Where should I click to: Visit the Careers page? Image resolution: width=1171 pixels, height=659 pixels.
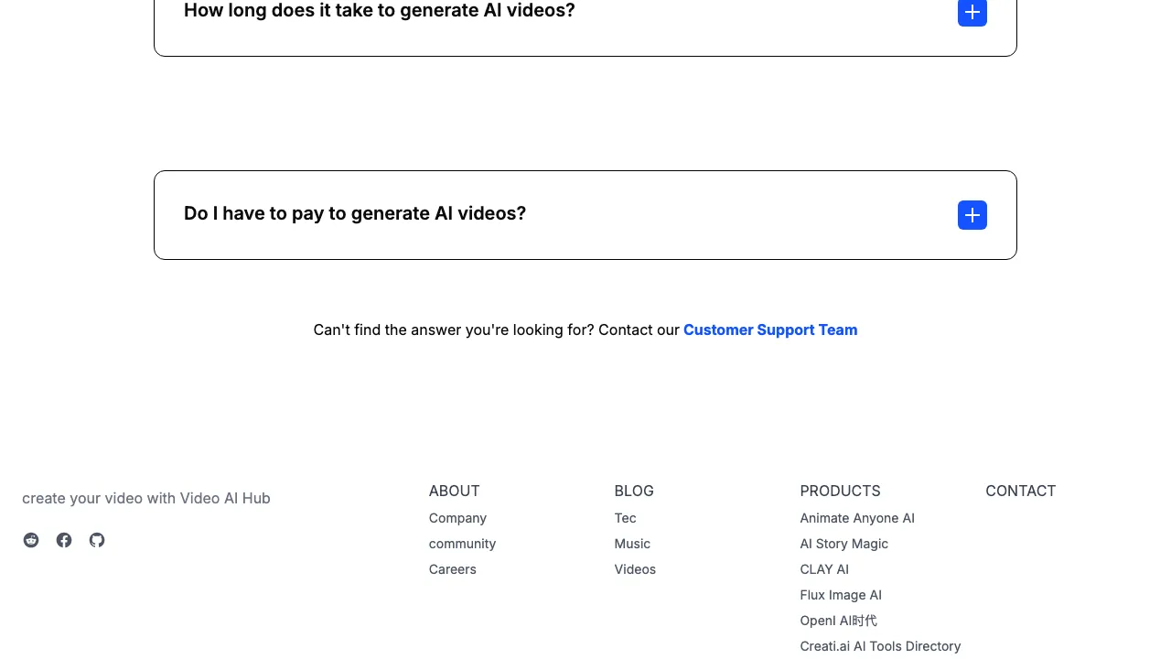[x=452, y=569]
